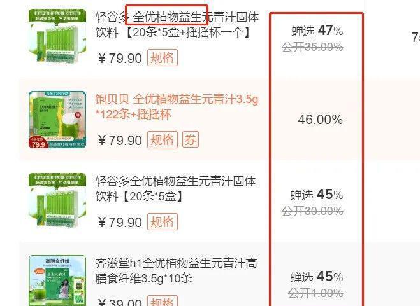
Task: Click the struck-through 公开30.00% rate
Action: coord(312,212)
